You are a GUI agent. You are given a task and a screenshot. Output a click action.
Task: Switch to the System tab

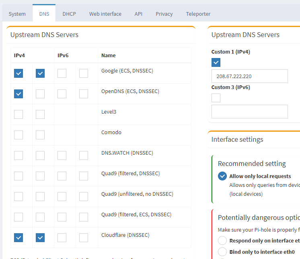(17, 14)
